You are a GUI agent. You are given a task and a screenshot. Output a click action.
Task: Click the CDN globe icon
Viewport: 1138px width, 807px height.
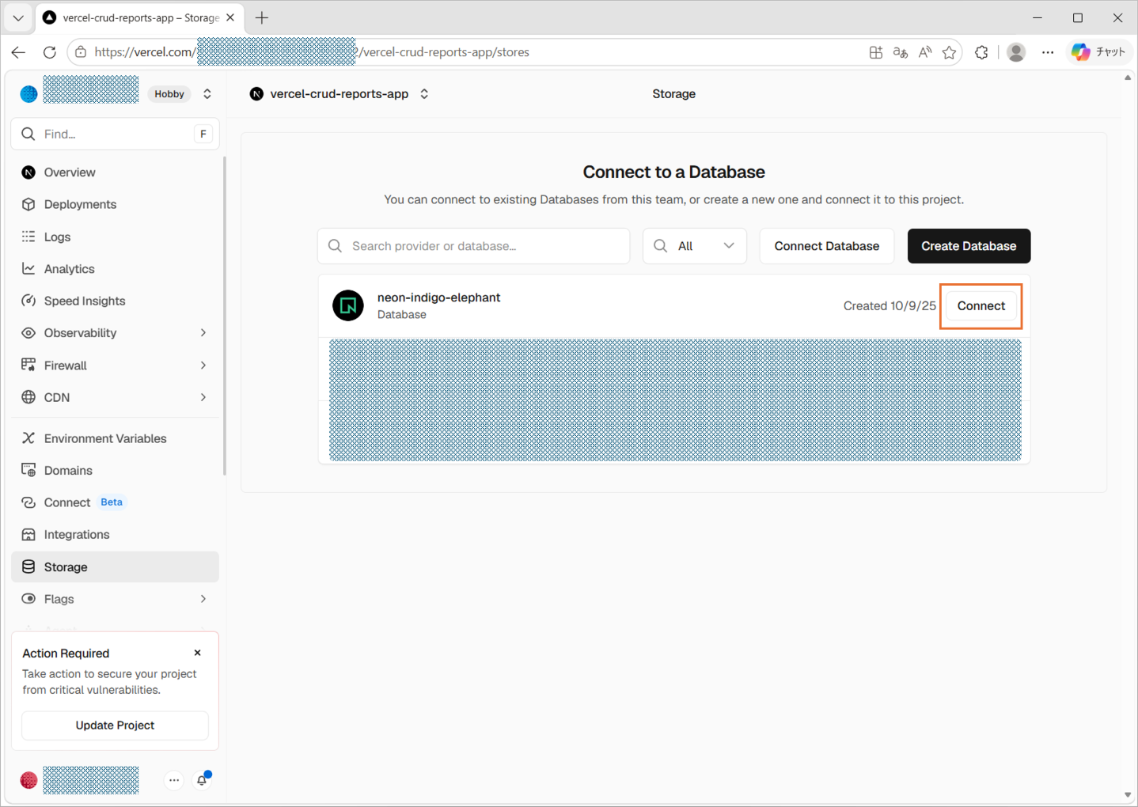28,397
